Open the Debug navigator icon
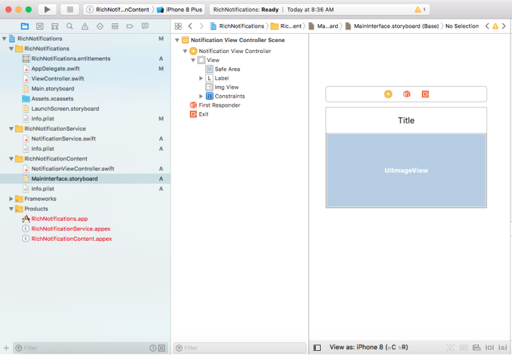Screen dimensions: 512x355 point(115,26)
